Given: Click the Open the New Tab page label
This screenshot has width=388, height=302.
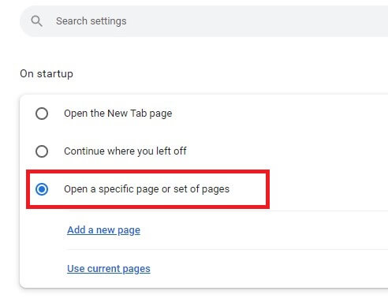Looking at the screenshot, I should (118, 114).
